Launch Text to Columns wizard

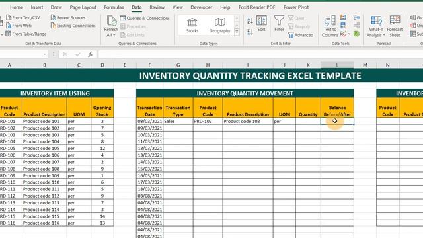(330, 26)
